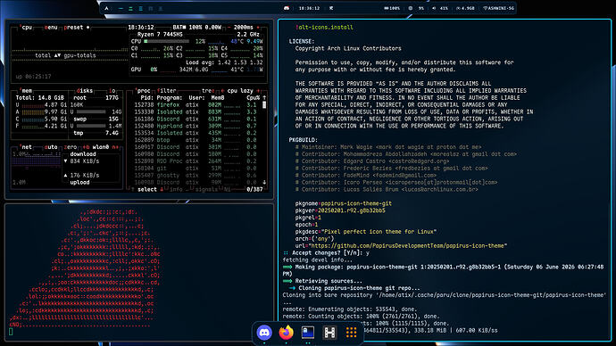
Task: Click pkgname papirus-icon-theme-git line
Action: click(344, 203)
